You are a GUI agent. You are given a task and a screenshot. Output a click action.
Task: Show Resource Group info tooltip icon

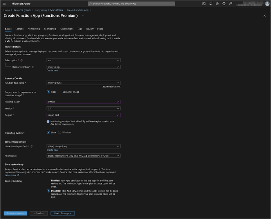click(x=33, y=67)
